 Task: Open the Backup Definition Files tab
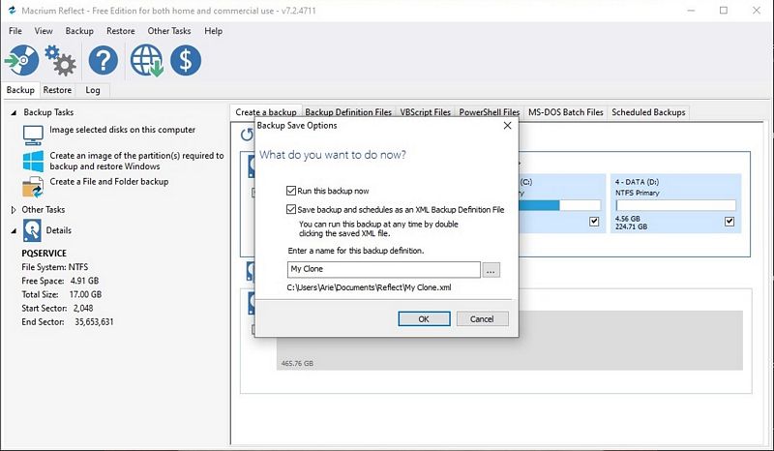[348, 112]
